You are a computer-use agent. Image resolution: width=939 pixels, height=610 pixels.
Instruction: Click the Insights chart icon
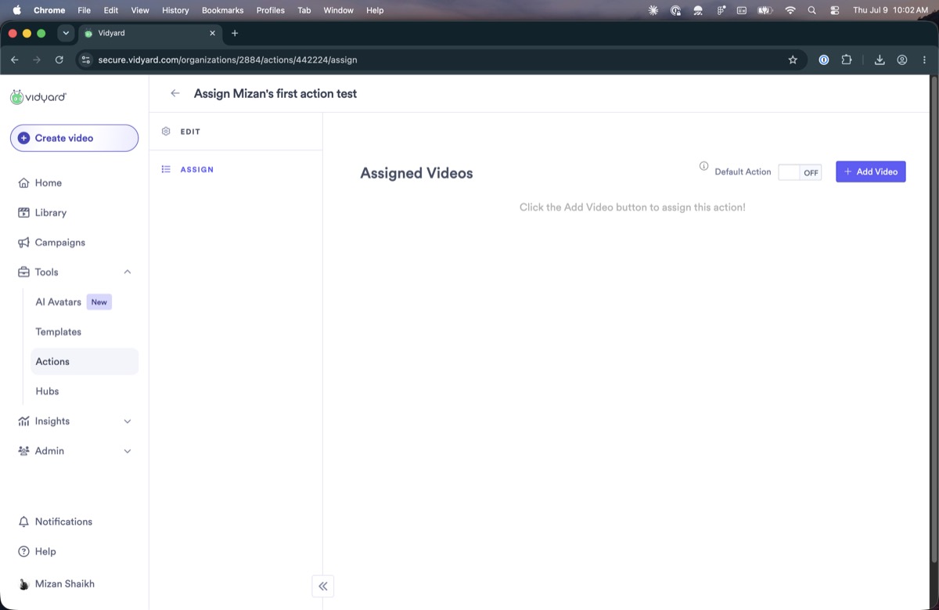pos(23,421)
